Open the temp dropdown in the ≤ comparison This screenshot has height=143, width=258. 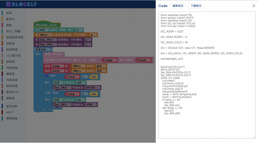(72, 94)
